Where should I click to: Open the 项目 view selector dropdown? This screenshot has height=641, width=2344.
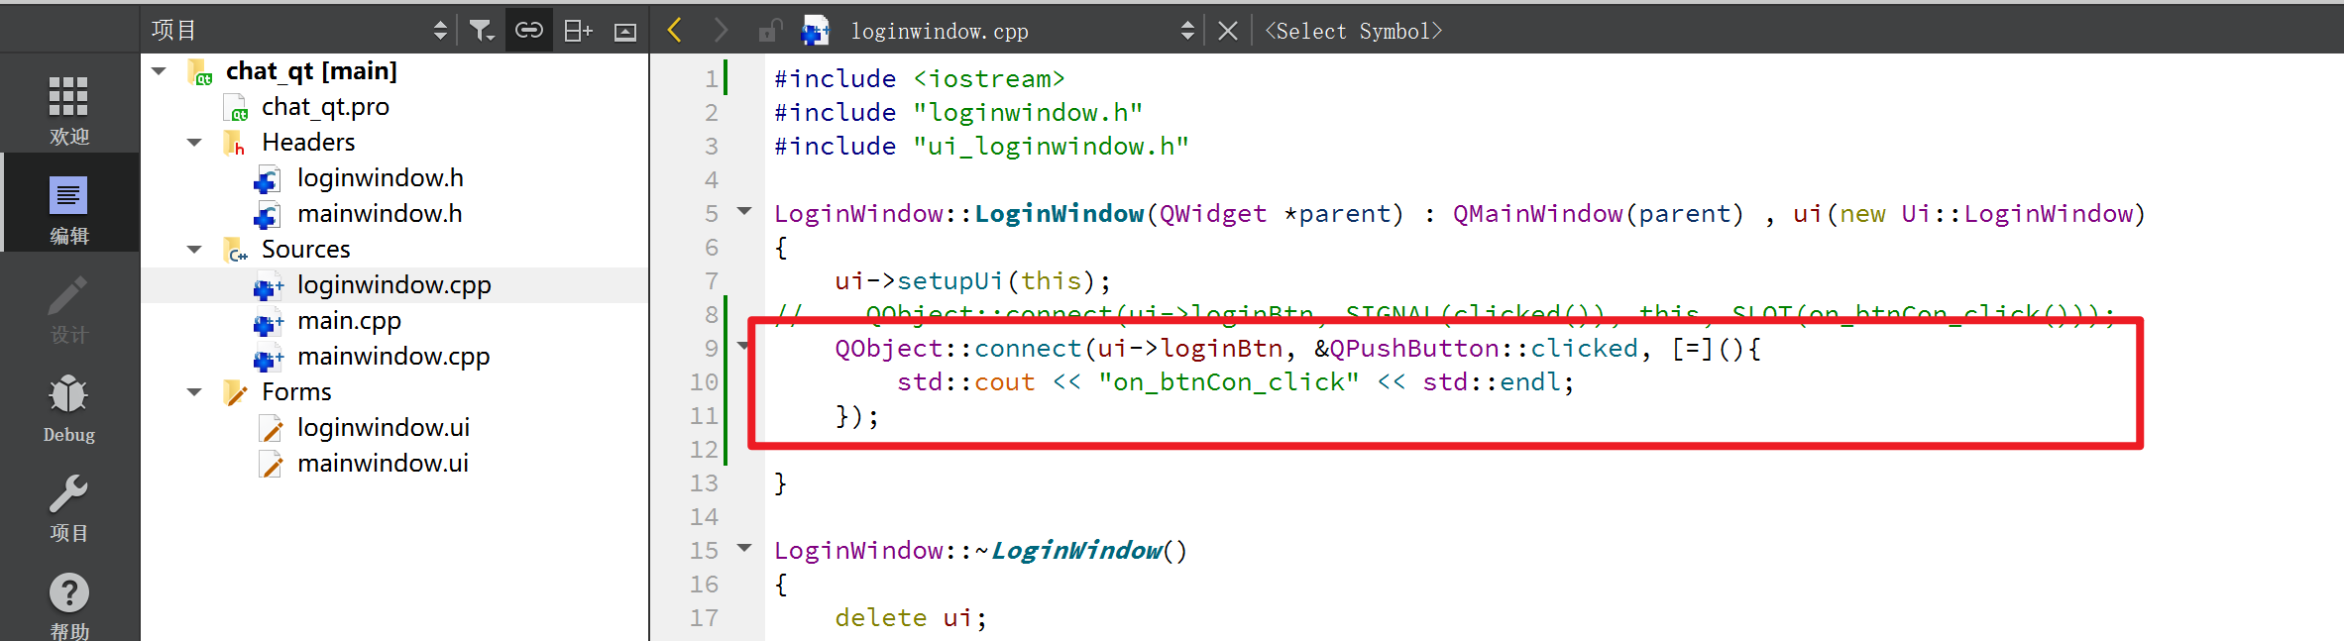297,31
